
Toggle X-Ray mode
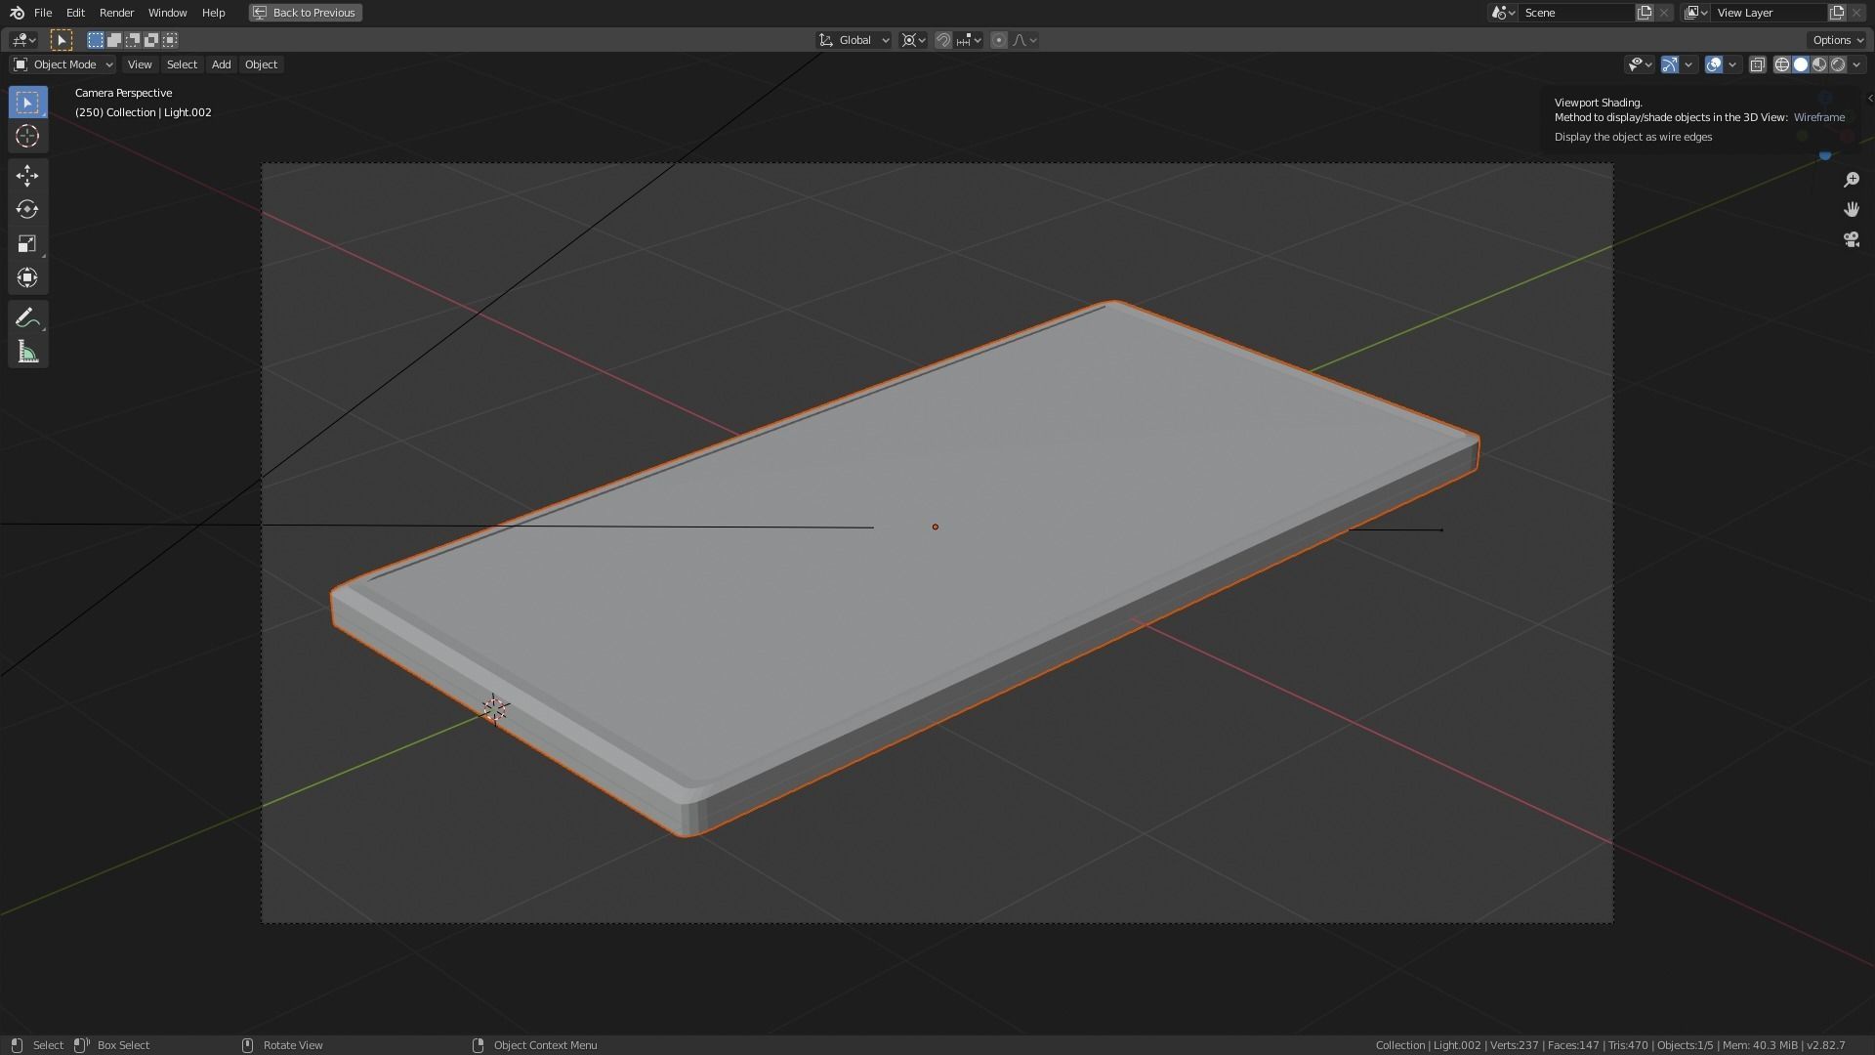tap(1757, 64)
